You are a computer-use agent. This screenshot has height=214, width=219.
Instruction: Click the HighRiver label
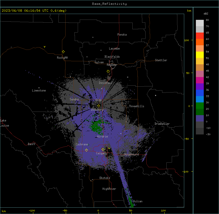point(109,189)
